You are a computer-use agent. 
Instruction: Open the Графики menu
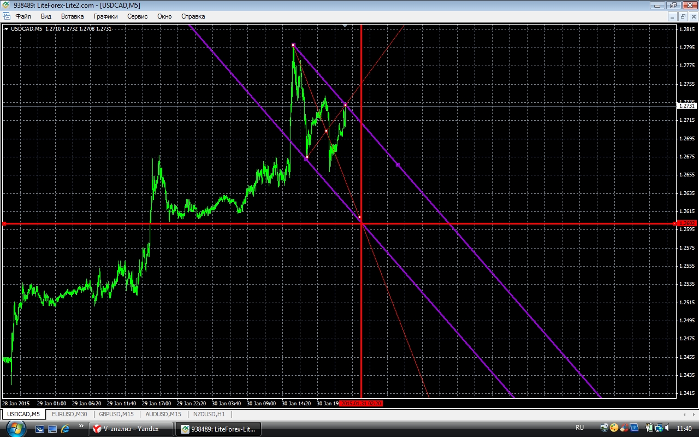point(105,16)
